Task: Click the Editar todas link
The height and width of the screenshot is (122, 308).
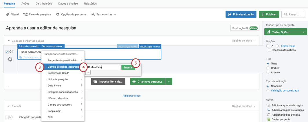Action: (288, 46)
